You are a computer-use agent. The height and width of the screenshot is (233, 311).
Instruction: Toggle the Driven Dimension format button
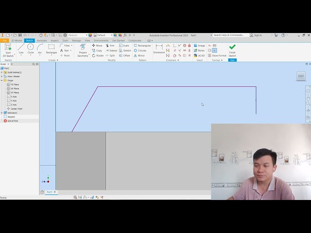[214, 46]
